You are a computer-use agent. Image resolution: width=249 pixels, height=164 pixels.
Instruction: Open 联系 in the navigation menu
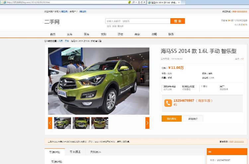pyautogui.click(x=171, y=34)
